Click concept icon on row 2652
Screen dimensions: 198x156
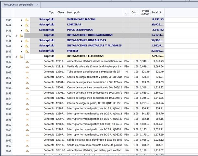tap(27, 88)
